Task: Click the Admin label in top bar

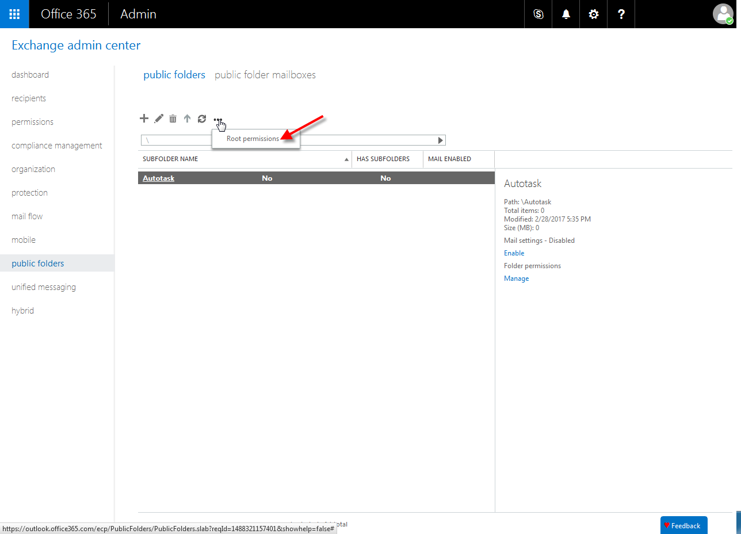Action: point(138,14)
